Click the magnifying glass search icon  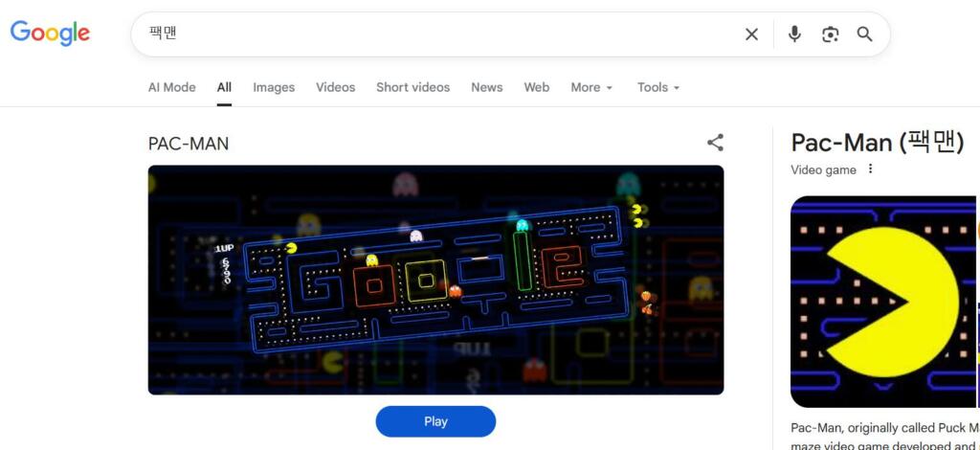(864, 34)
